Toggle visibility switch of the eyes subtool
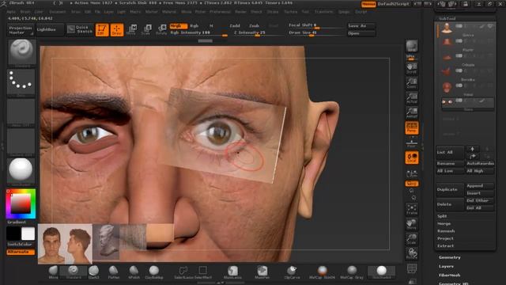 click(459, 101)
